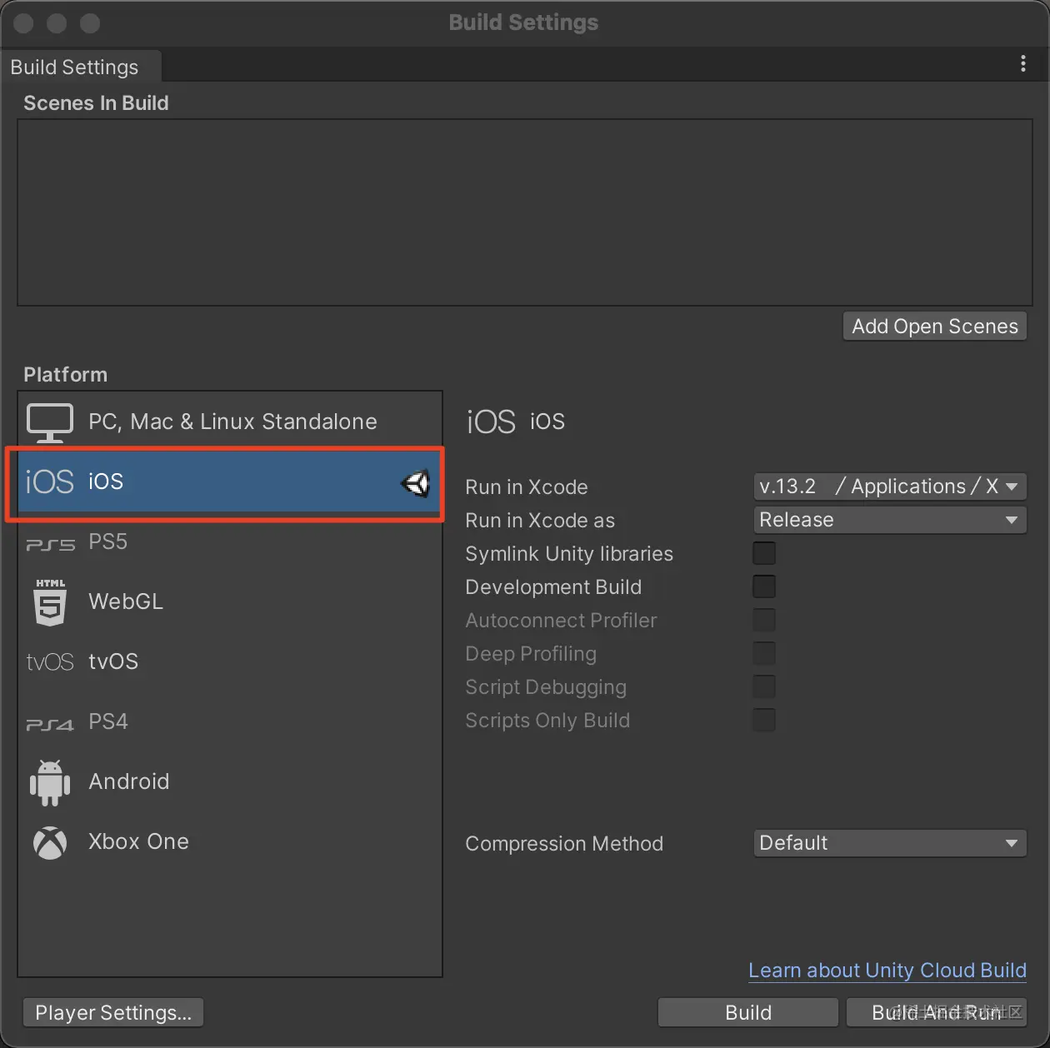Open Run in Xcode version dropdown
Viewport: 1050px width, 1048px height.
[x=890, y=487]
